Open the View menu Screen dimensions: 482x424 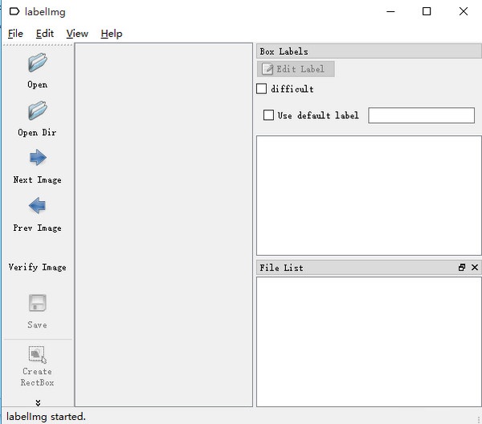pos(77,34)
